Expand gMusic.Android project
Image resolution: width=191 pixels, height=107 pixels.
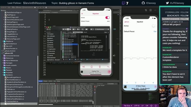2,51
